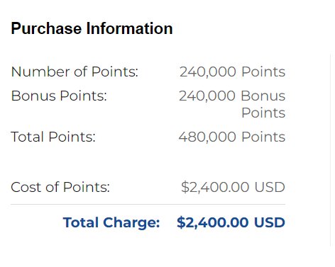The image size is (335, 267).
Task: Click USD in the Total Charge row
Action: pyautogui.click(x=270, y=222)
